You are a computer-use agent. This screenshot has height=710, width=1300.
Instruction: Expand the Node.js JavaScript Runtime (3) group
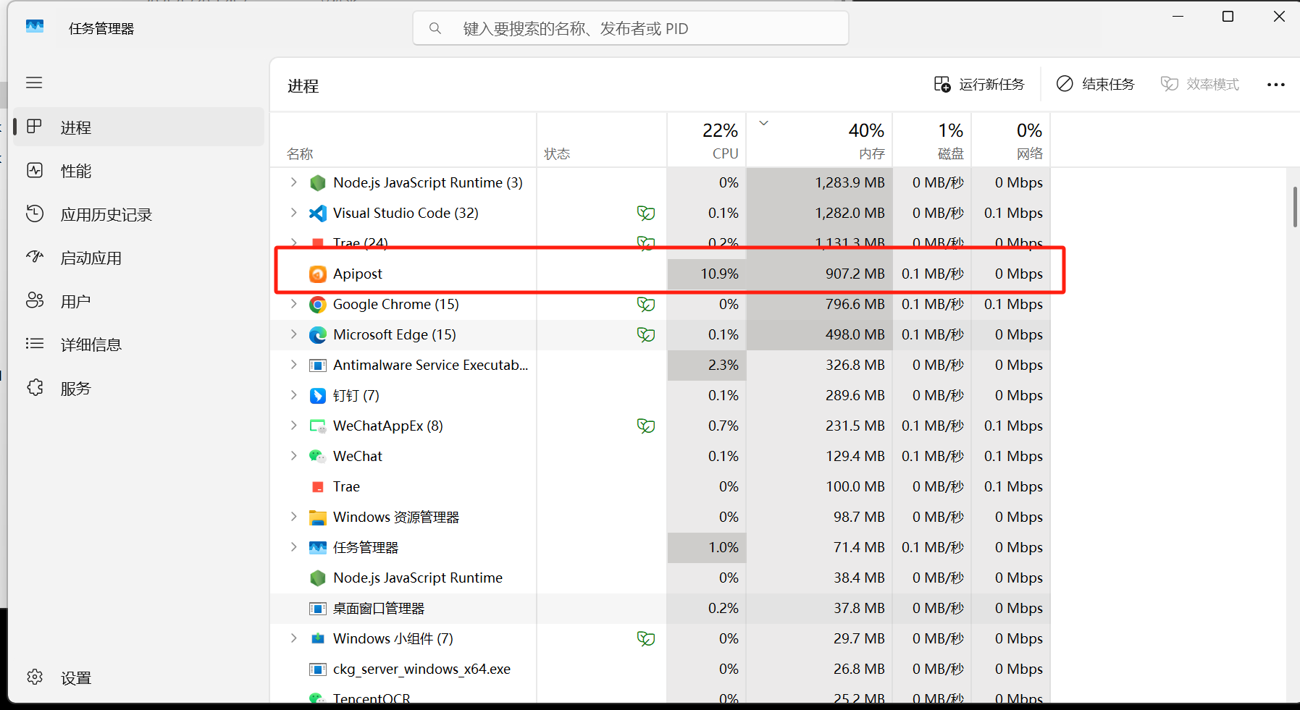point(293,182)
